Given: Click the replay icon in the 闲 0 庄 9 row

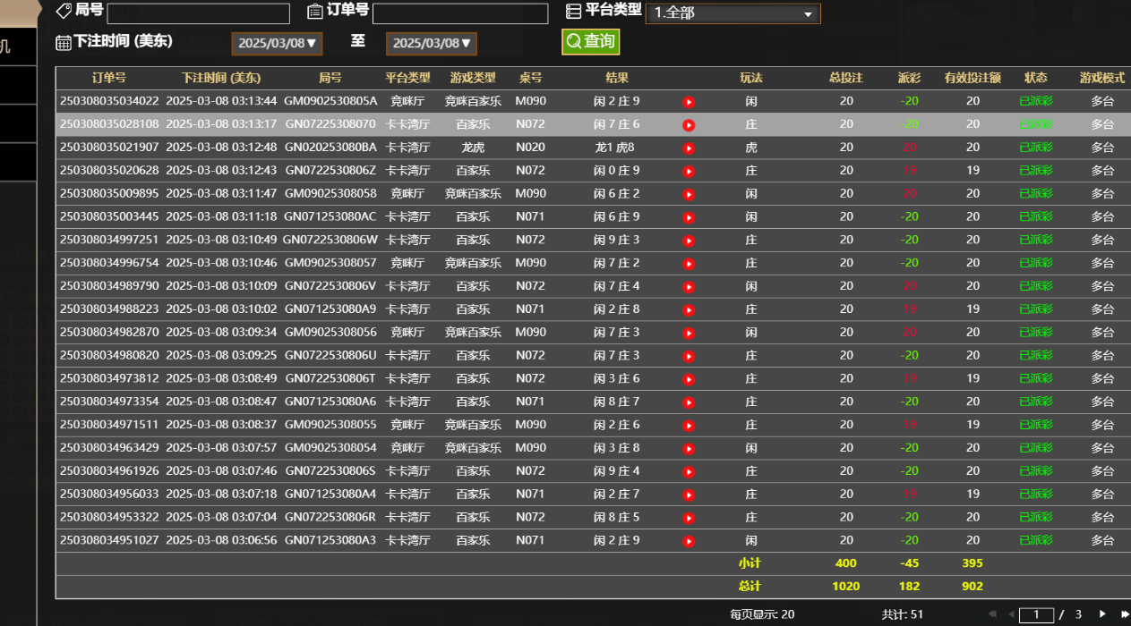Looking at the screenshot, I should click(x=689, y=172).
